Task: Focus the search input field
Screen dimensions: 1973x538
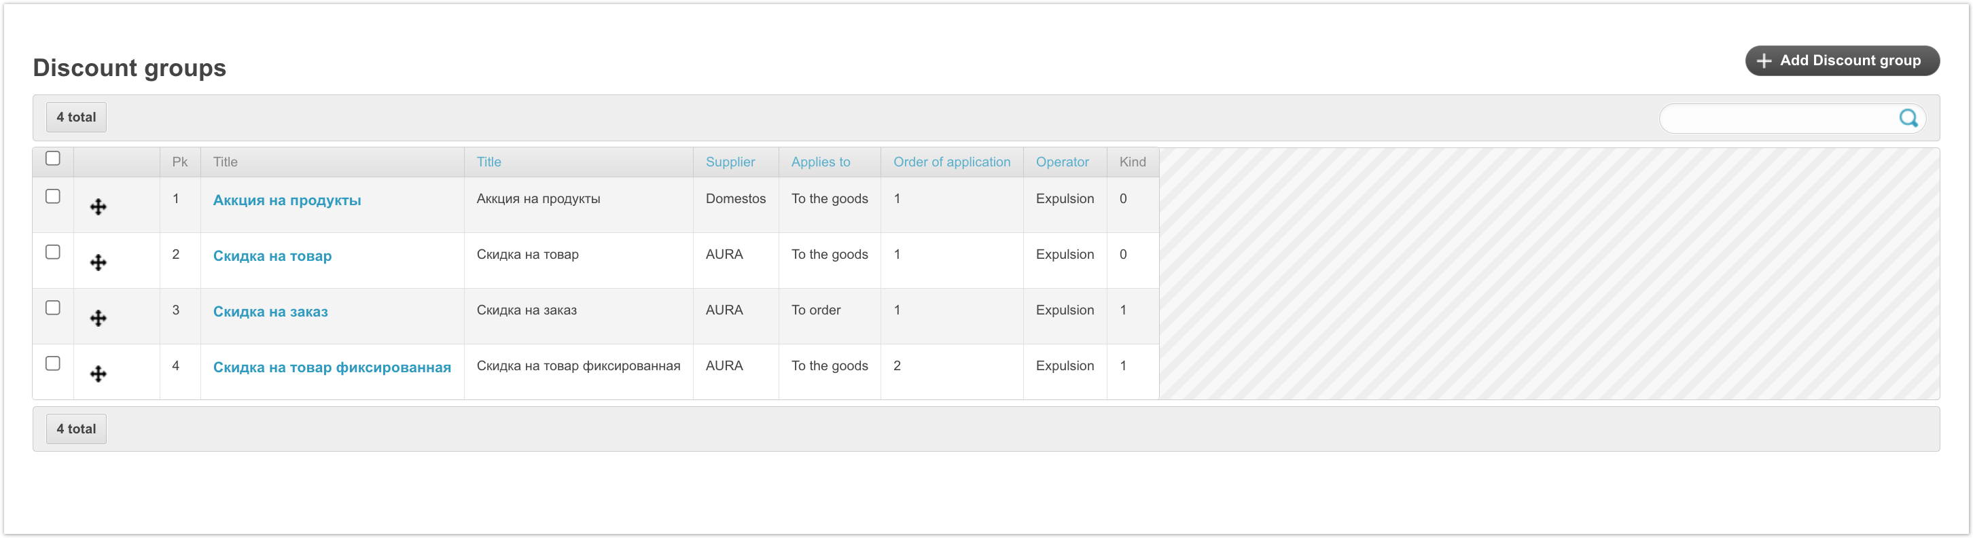Action: (x=1777, y=119)
